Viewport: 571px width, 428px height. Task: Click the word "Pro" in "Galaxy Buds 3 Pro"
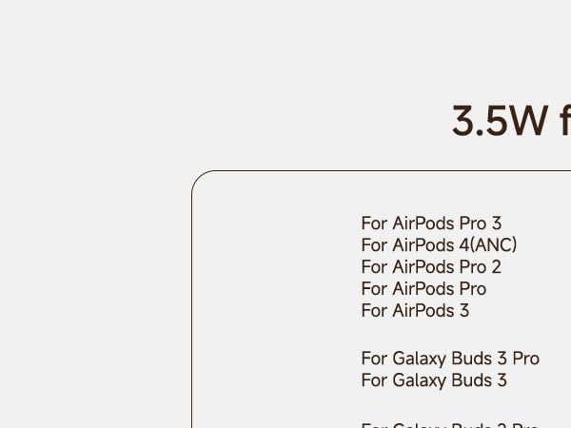(x=525, y=359)
